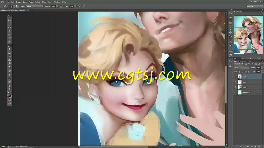264x148 pixels.
Task: Toggle pressure for size button
Action: [84, 6]
